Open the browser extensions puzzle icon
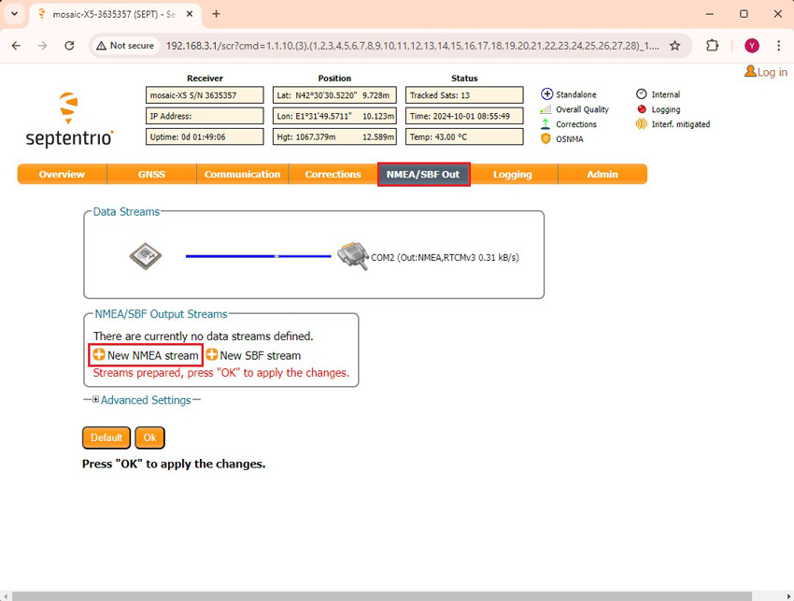This screenshot has width=794, height=601. click(713, 46)
